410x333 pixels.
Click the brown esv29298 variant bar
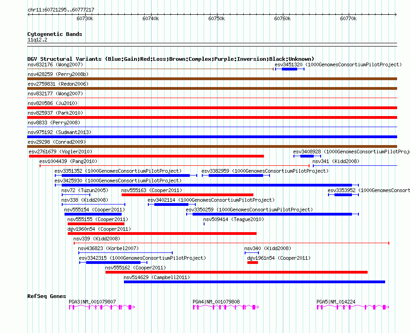[x=212, y=146]
